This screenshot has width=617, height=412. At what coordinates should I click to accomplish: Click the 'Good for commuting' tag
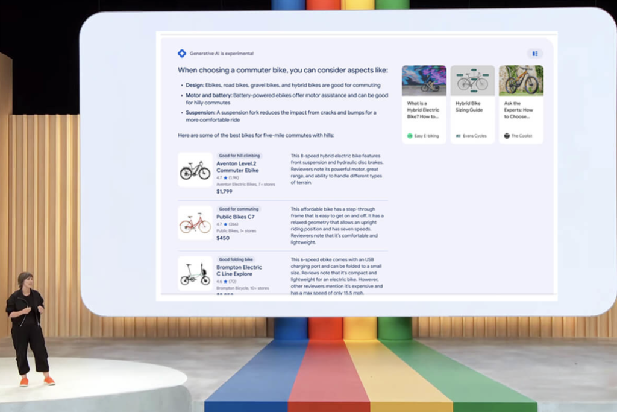click(x=239, y=209)
